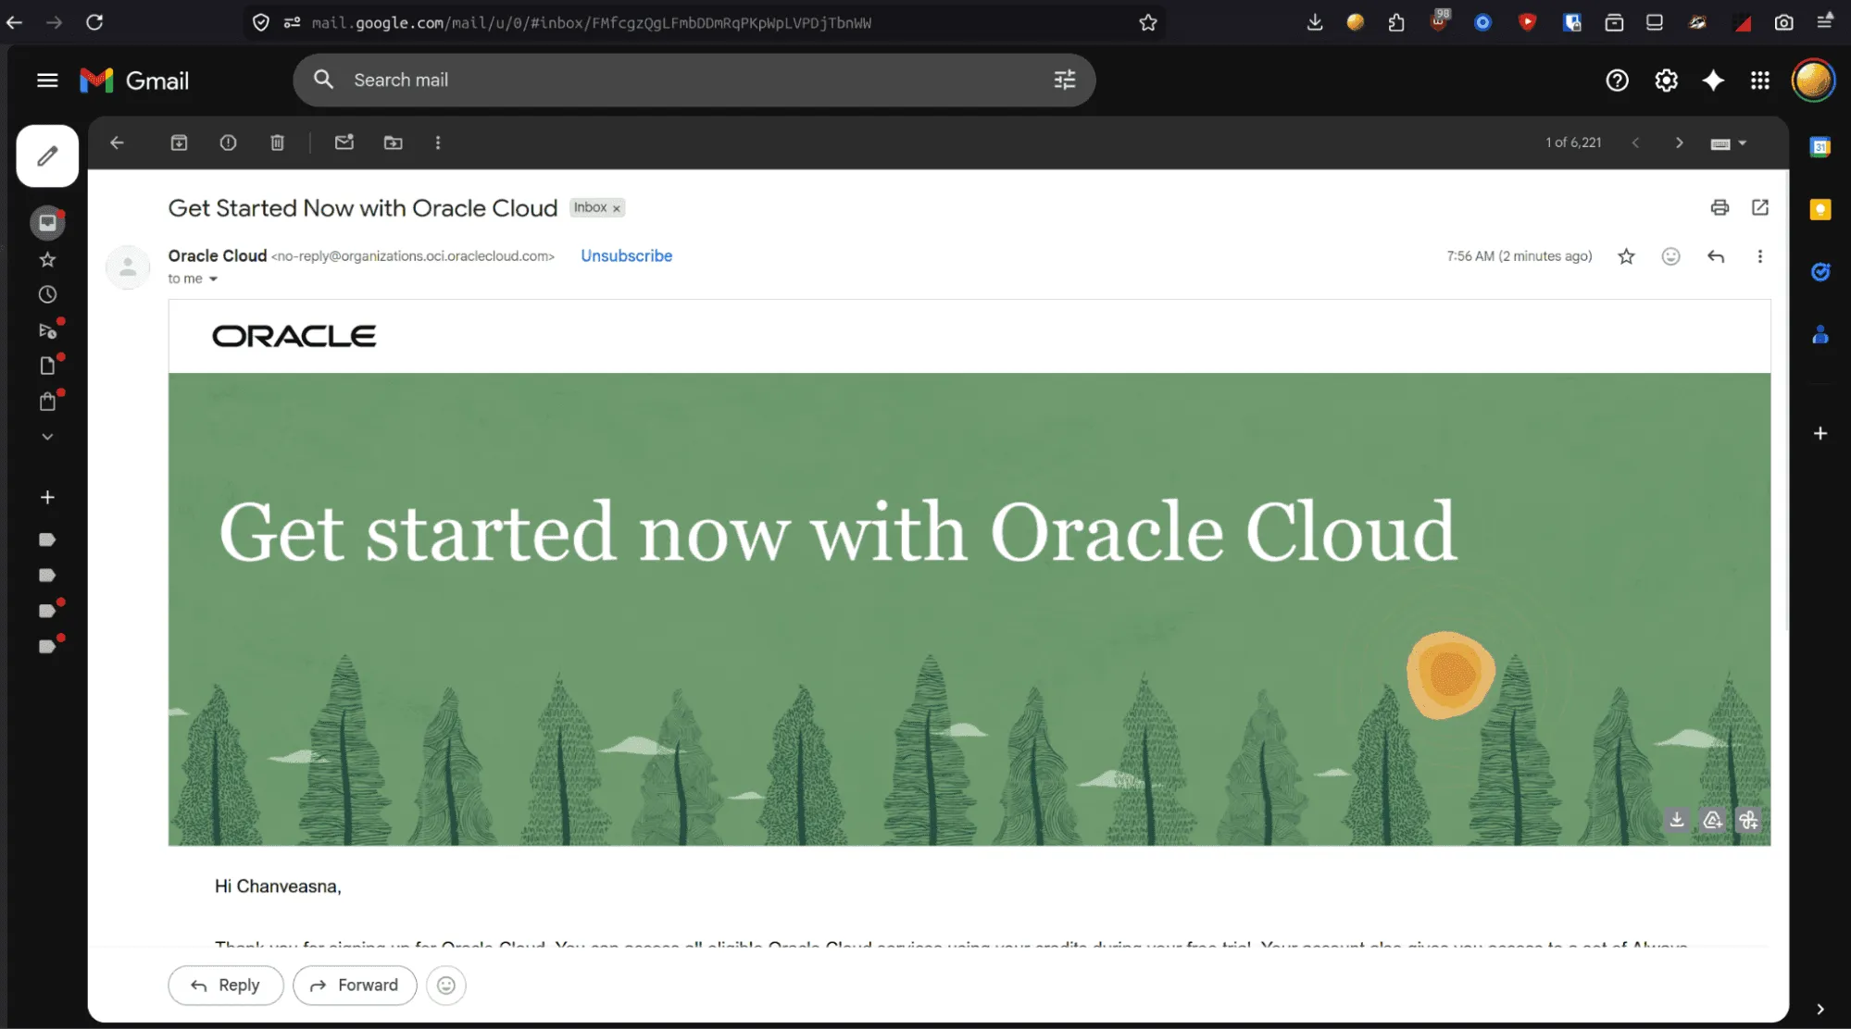Image resolution: width=1851 pixels, height=1029 pixels.
Task: Open message More options three dots
Action: (1760, 256)
